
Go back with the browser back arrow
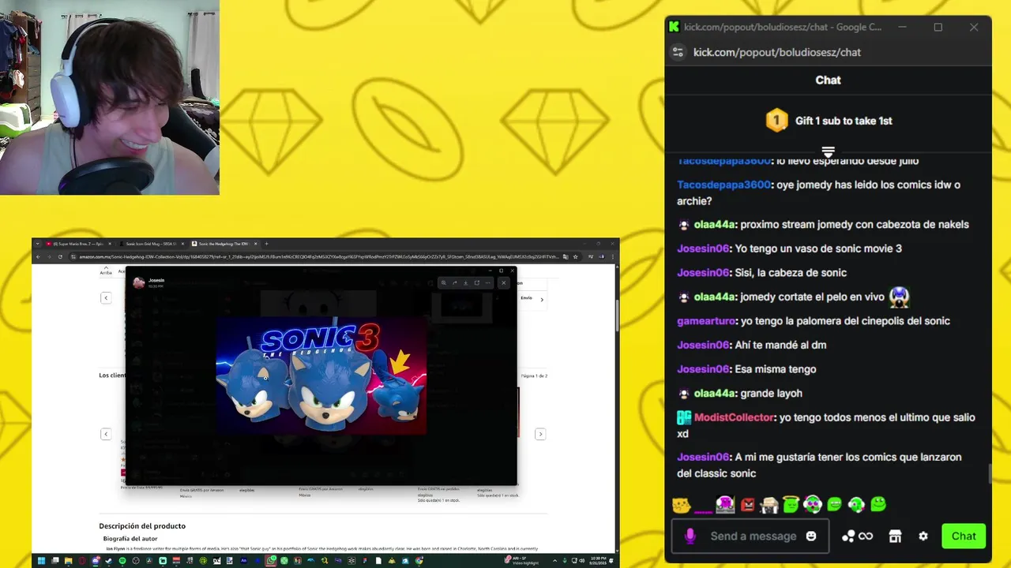38,256
